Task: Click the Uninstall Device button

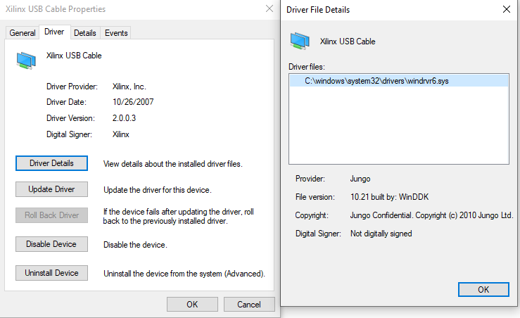Action: pos(51,273)
